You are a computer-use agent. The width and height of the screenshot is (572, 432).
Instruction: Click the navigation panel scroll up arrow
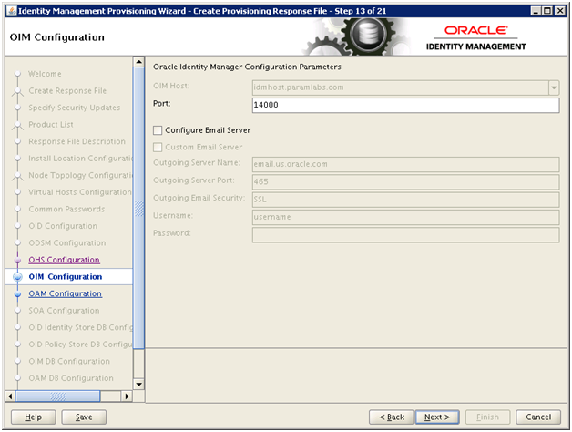point(139,62)
